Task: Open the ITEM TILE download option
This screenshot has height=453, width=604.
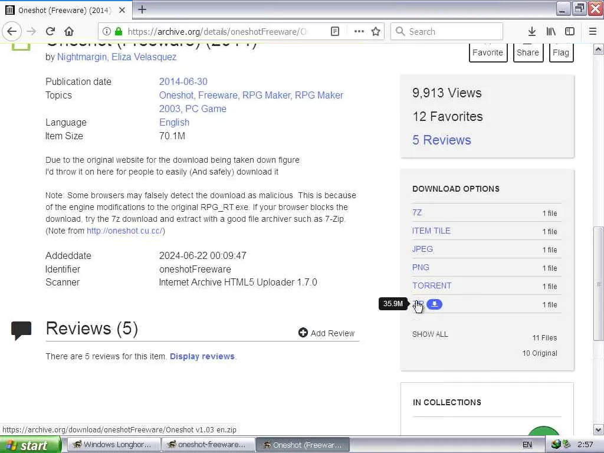Action: (431, 231)
